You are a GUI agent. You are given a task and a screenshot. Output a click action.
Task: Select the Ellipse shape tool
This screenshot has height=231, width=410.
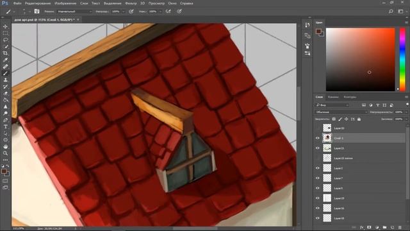(x=5, y=140)
